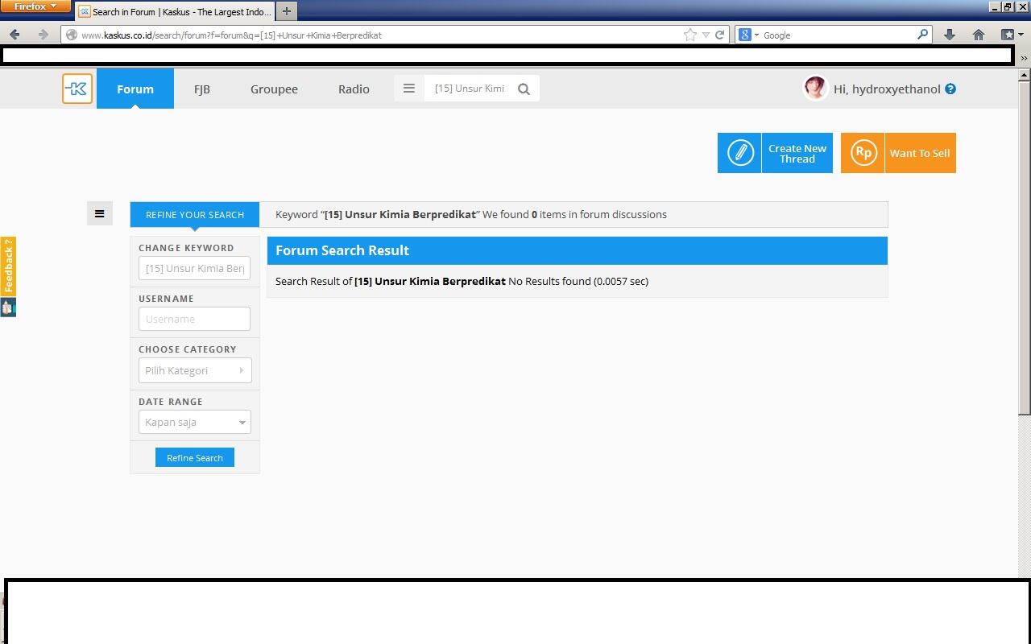Click the Create New Thread button label
Viewport: 1031px width, 644px height.
pos(797,153)
